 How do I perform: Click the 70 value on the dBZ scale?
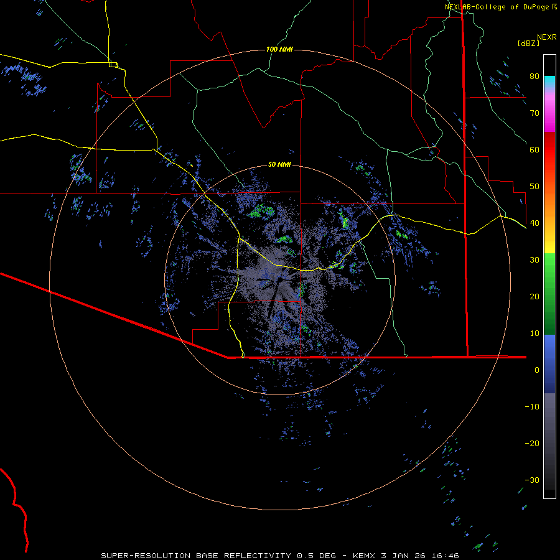(x=534, y=113)
